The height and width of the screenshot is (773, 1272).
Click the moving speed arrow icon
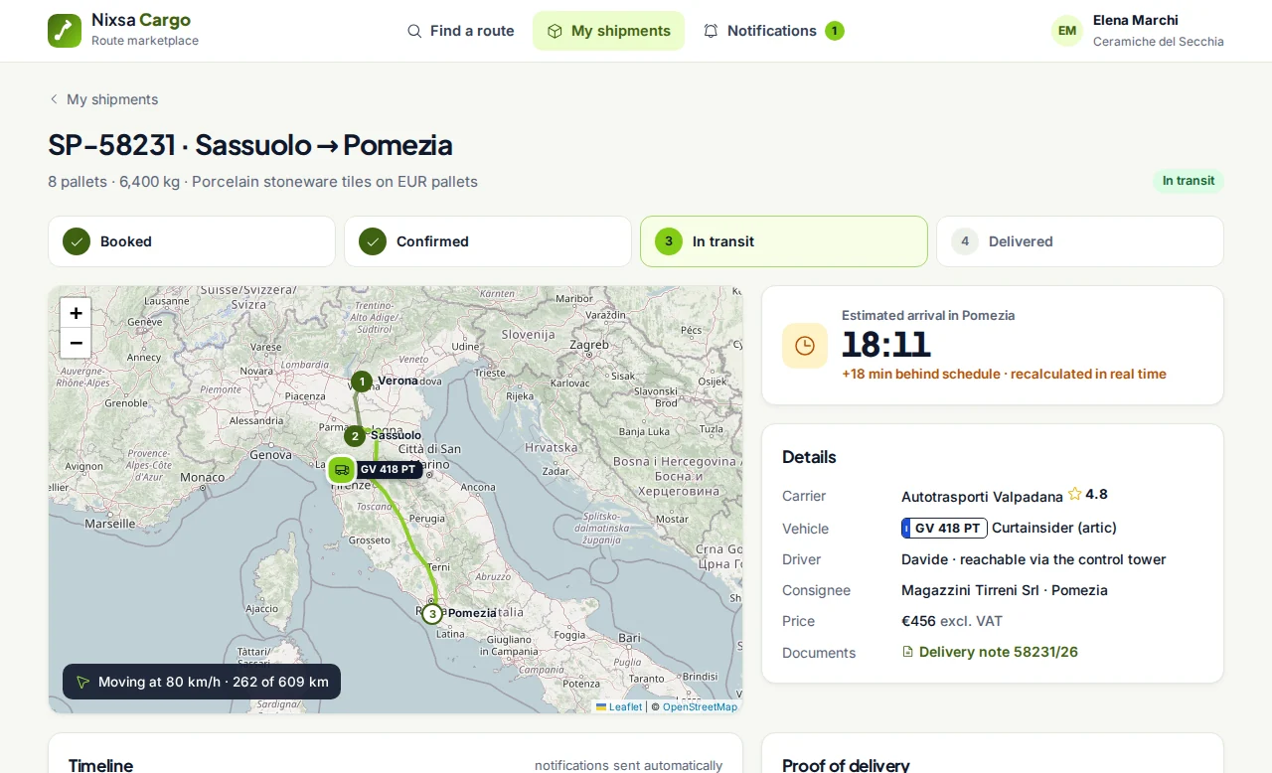[x=82, y=682]
